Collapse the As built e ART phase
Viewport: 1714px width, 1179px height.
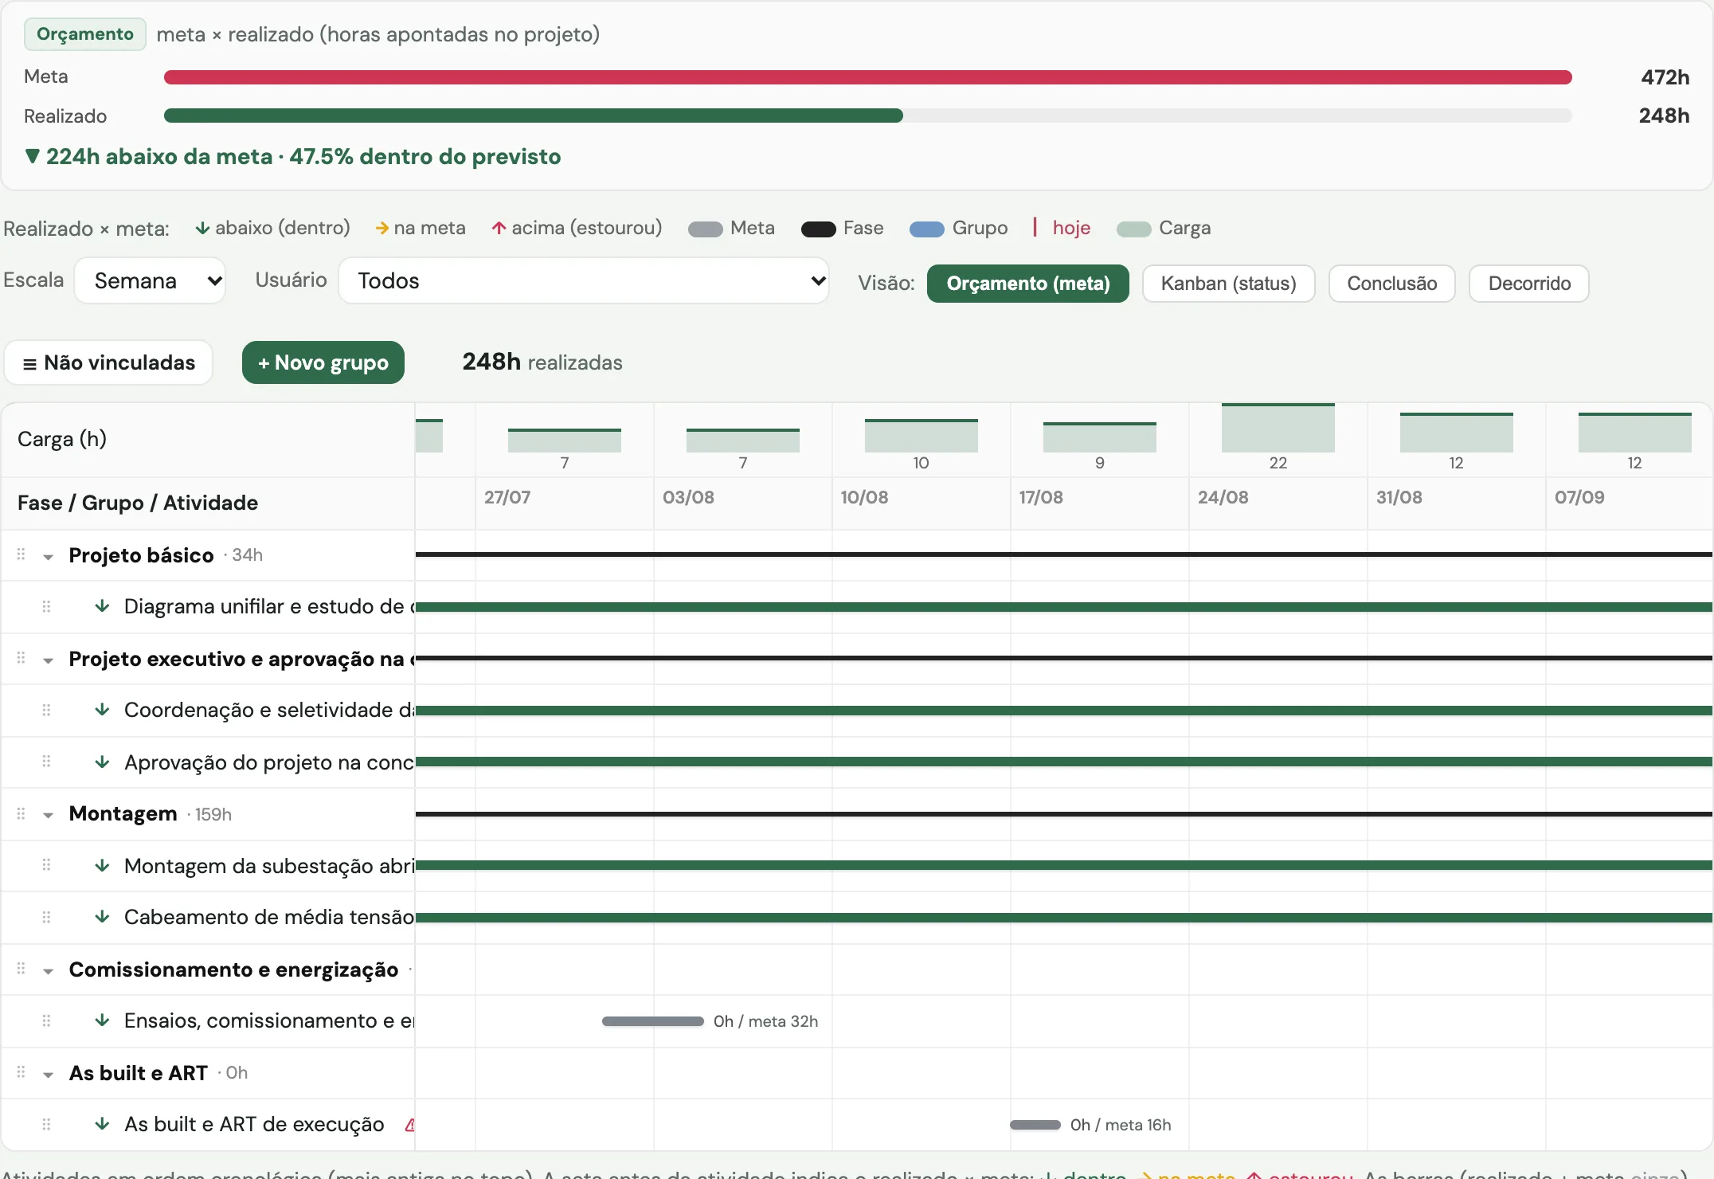[49, 1075]
